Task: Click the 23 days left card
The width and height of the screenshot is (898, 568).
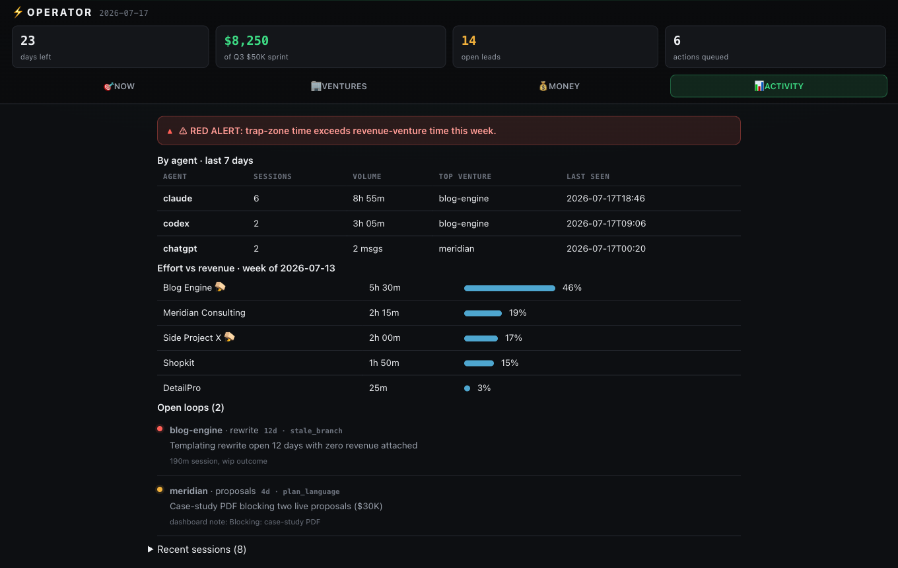Action: coord(110,47)
